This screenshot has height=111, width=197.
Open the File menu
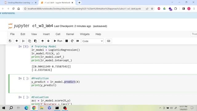click(x=12, y=34)
